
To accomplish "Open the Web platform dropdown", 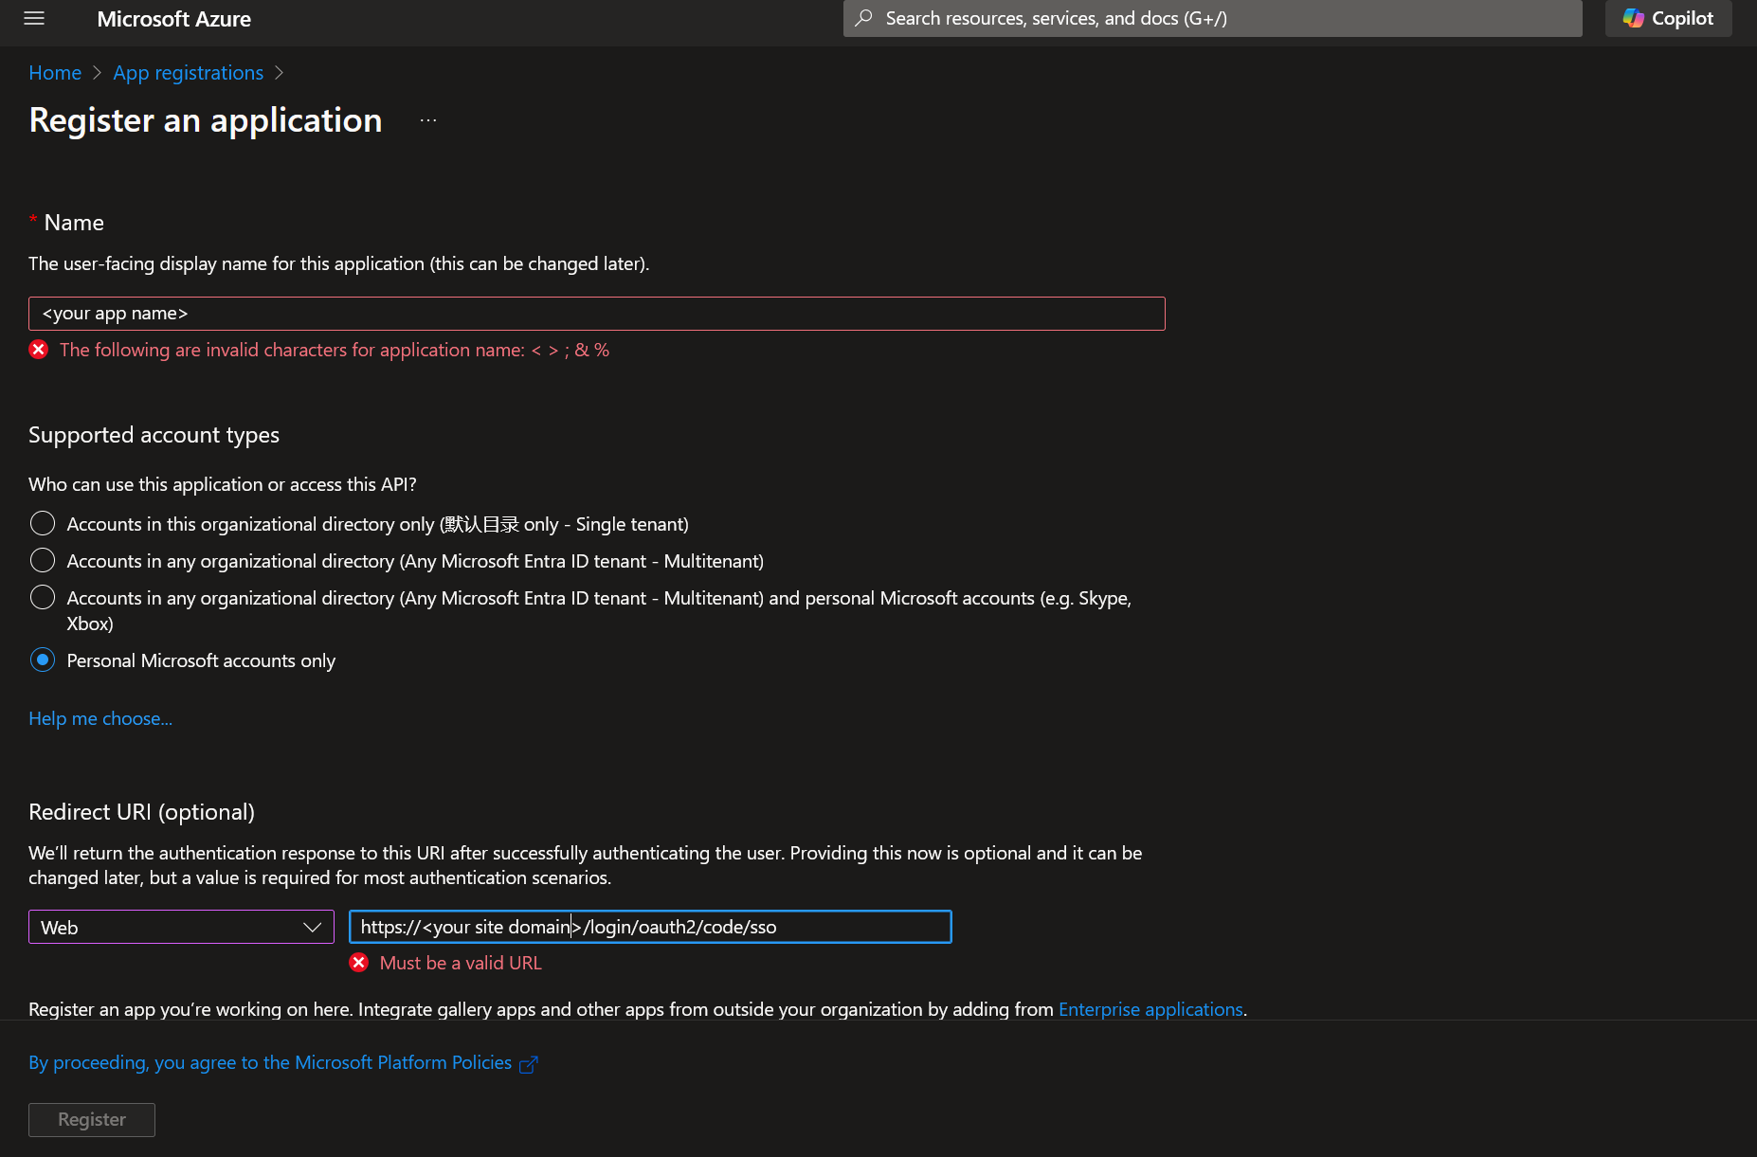I will click(x=180, y=927).
